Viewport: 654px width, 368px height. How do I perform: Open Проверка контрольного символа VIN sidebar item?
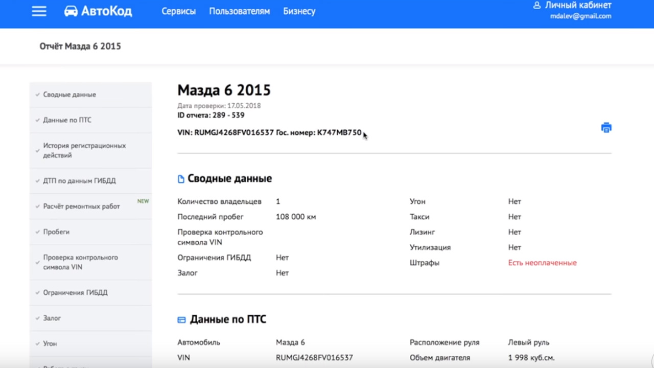[90, 262]
